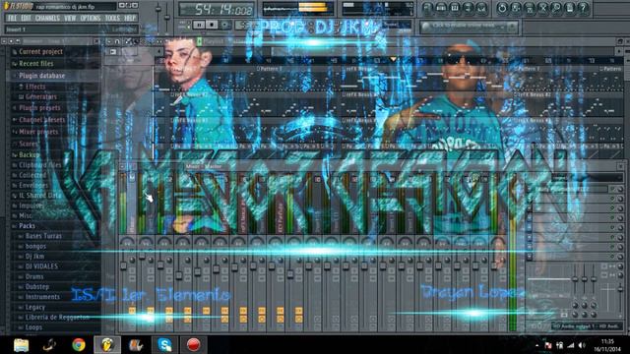Click the FL Studio taskbar icon
The height and width of the screenshot is (354, 630).
pyautogui.click(x=107, y=345)
